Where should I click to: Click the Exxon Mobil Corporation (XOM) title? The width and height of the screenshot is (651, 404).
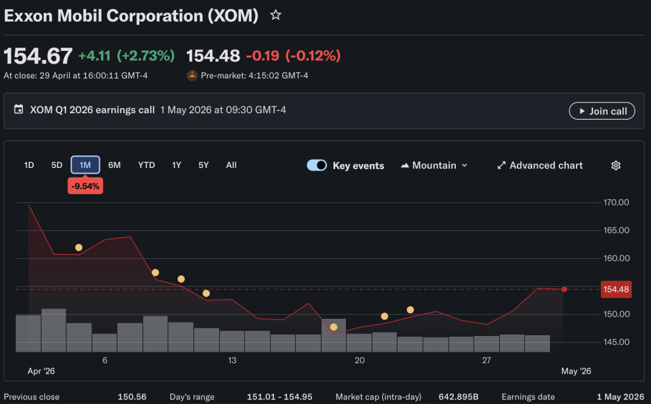click(x=131, y=16)
